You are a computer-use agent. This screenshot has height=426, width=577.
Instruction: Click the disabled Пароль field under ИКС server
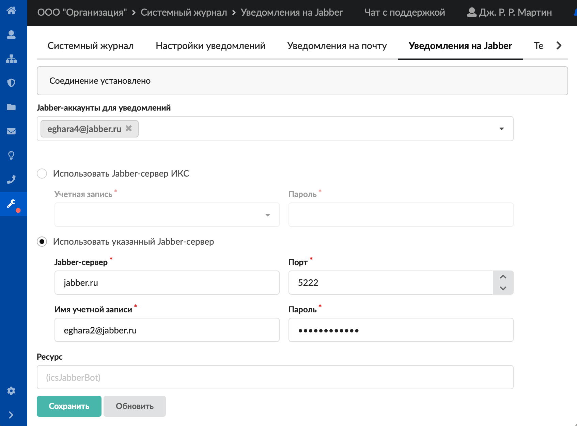pyautogui.click(x=401, y=215)
